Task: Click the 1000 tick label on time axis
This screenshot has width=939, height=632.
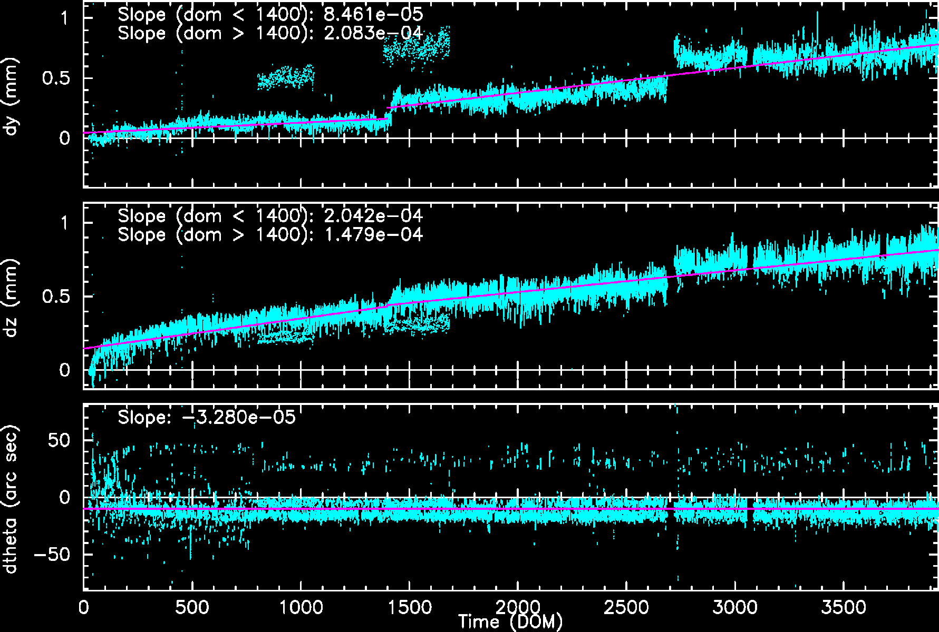Action: click(301, 607)
